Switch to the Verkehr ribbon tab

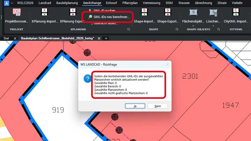coord(237,3)
